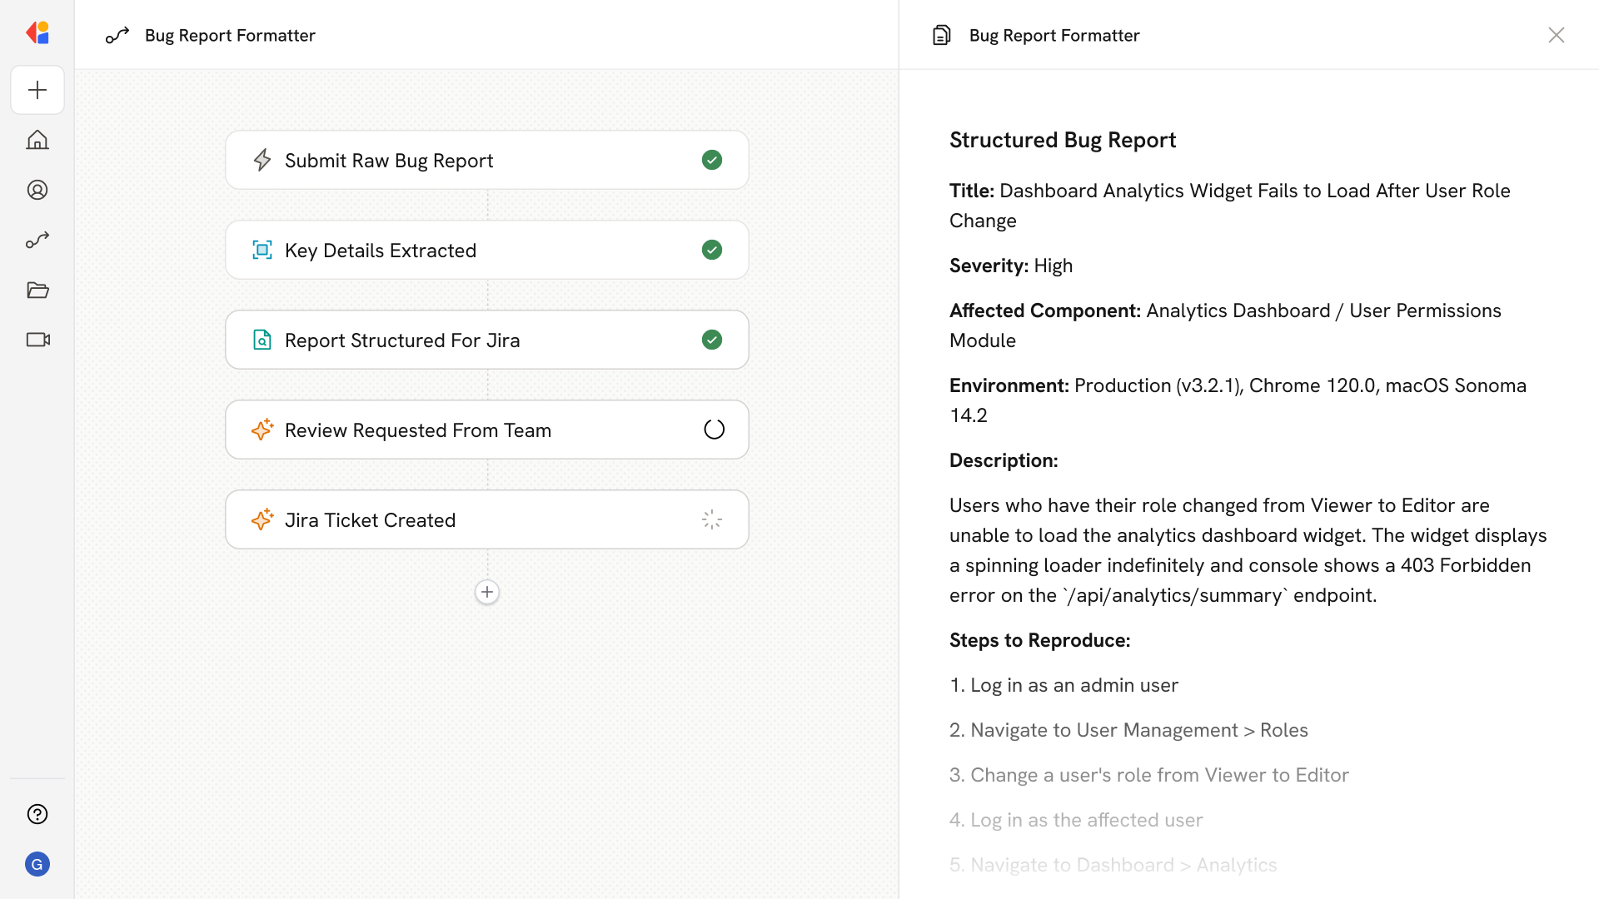Click the document icon in panel header
The width and height of the screenshot is (1599, 899).
(942, 35)
